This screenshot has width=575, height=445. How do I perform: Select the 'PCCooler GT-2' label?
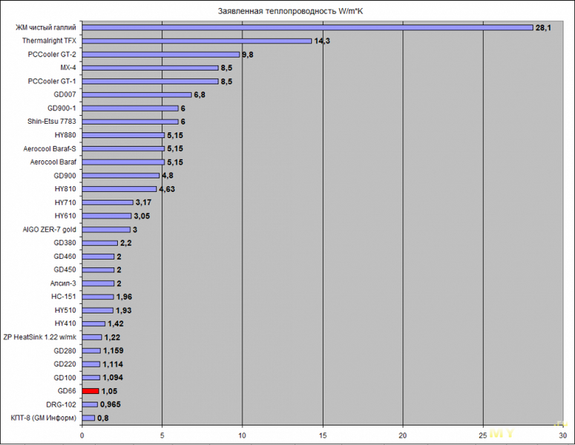pyautogui.click(x=52, y=54)
